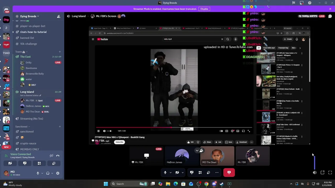Open the player-vs-player-bet channel
This screenshot has width=335, height=188.
[33, 26]
